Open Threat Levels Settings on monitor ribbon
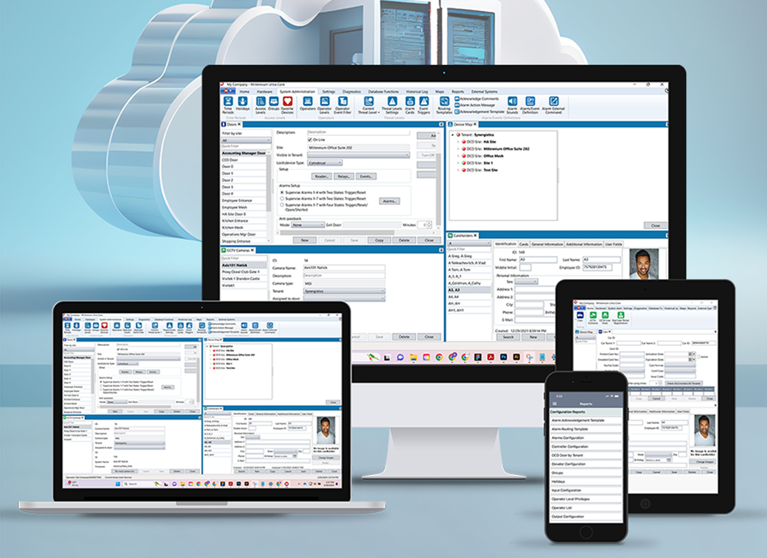Image resolution: width=767 pixels, height=558 pixels. click(x=392, y=105)
